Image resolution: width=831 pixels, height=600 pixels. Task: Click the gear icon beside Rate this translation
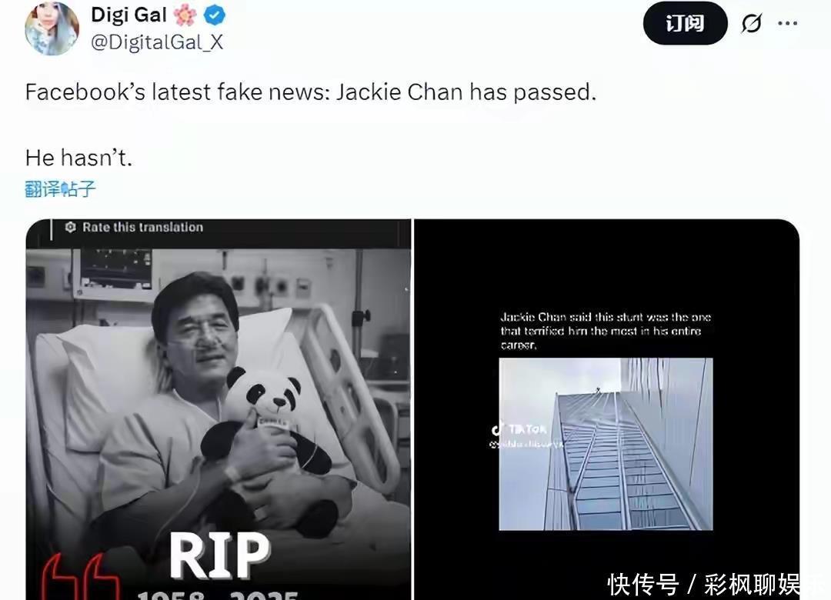tap(71, 228)
